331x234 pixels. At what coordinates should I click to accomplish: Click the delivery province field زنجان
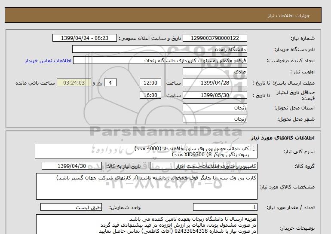(x=215, y=107)
